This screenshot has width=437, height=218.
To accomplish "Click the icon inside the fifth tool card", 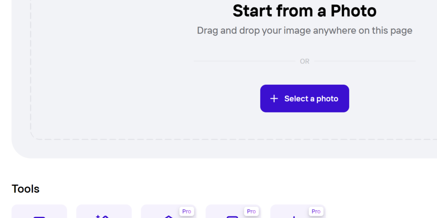I will coord(294,217).
